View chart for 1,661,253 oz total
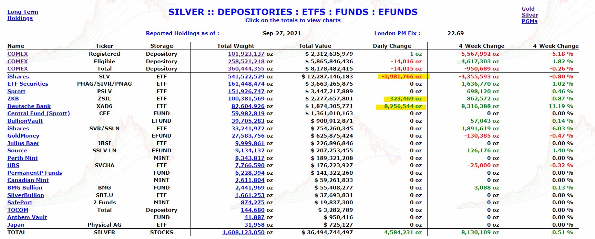Screen dimensions: 595x239 (250, 195)
